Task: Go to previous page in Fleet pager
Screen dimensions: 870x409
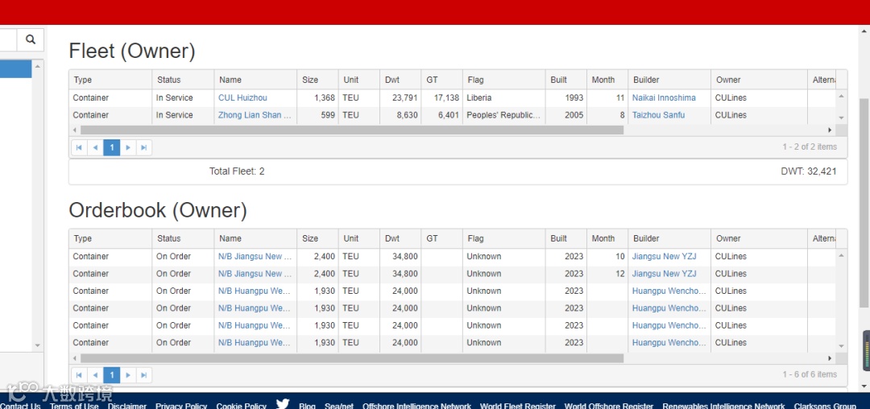Action: [x=95, y=147]
